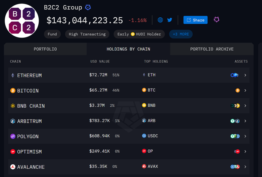Viewport: 262px width, 177px height.
Task: Click the verified badge next to B2C2 Group
Action: [88, 8]
